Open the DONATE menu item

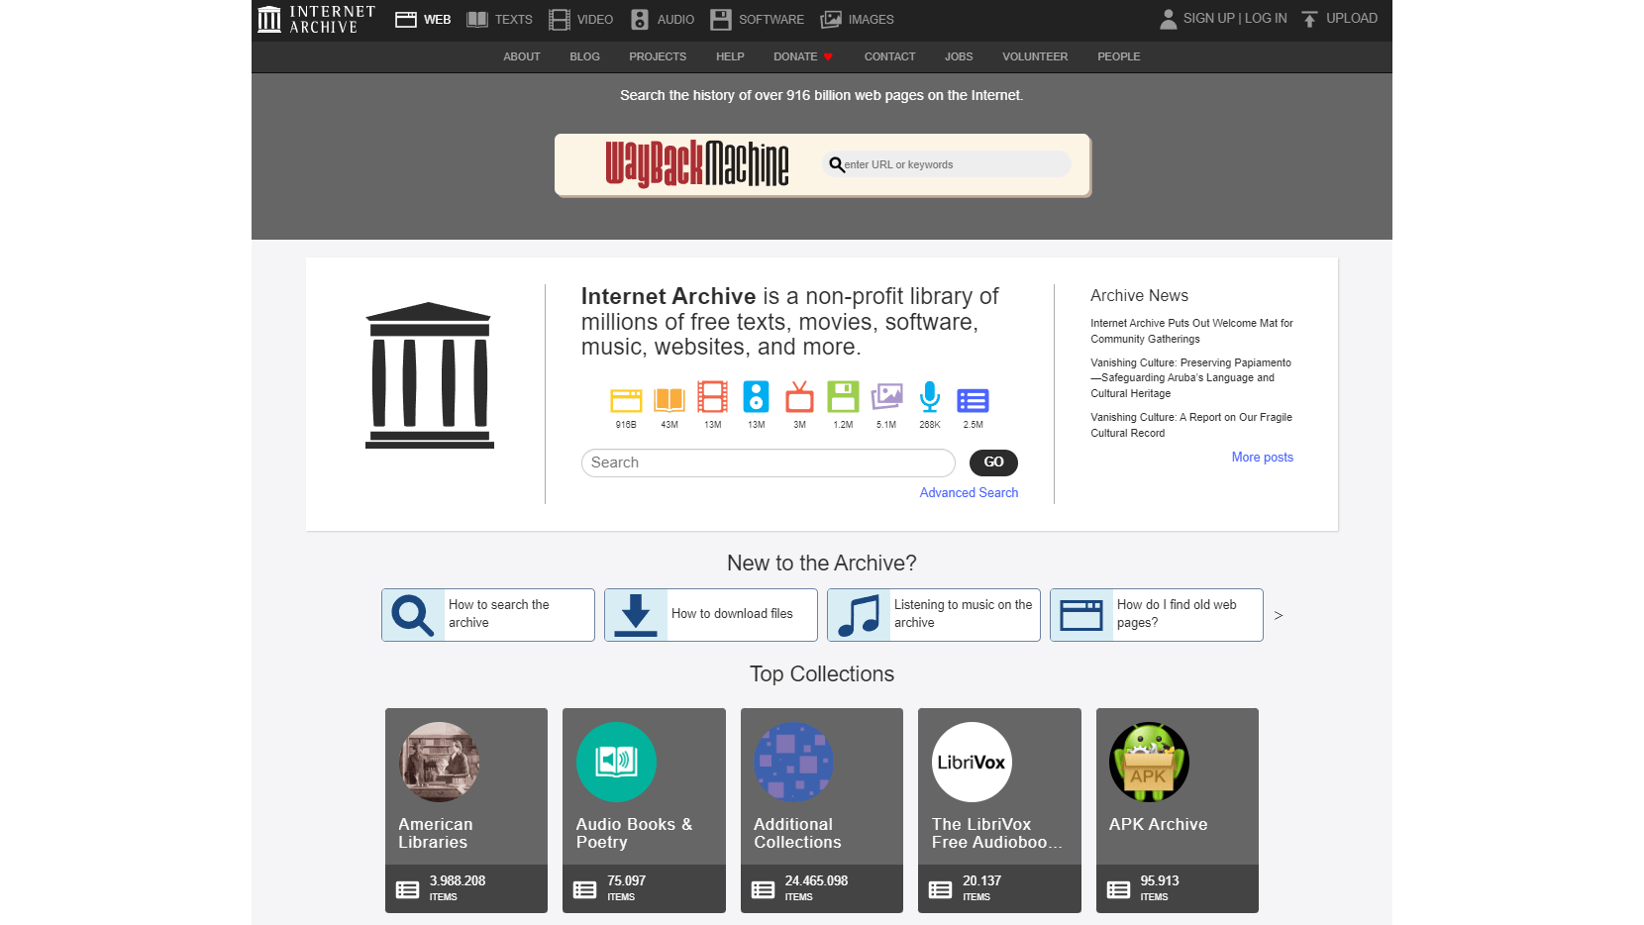[803, 56]
